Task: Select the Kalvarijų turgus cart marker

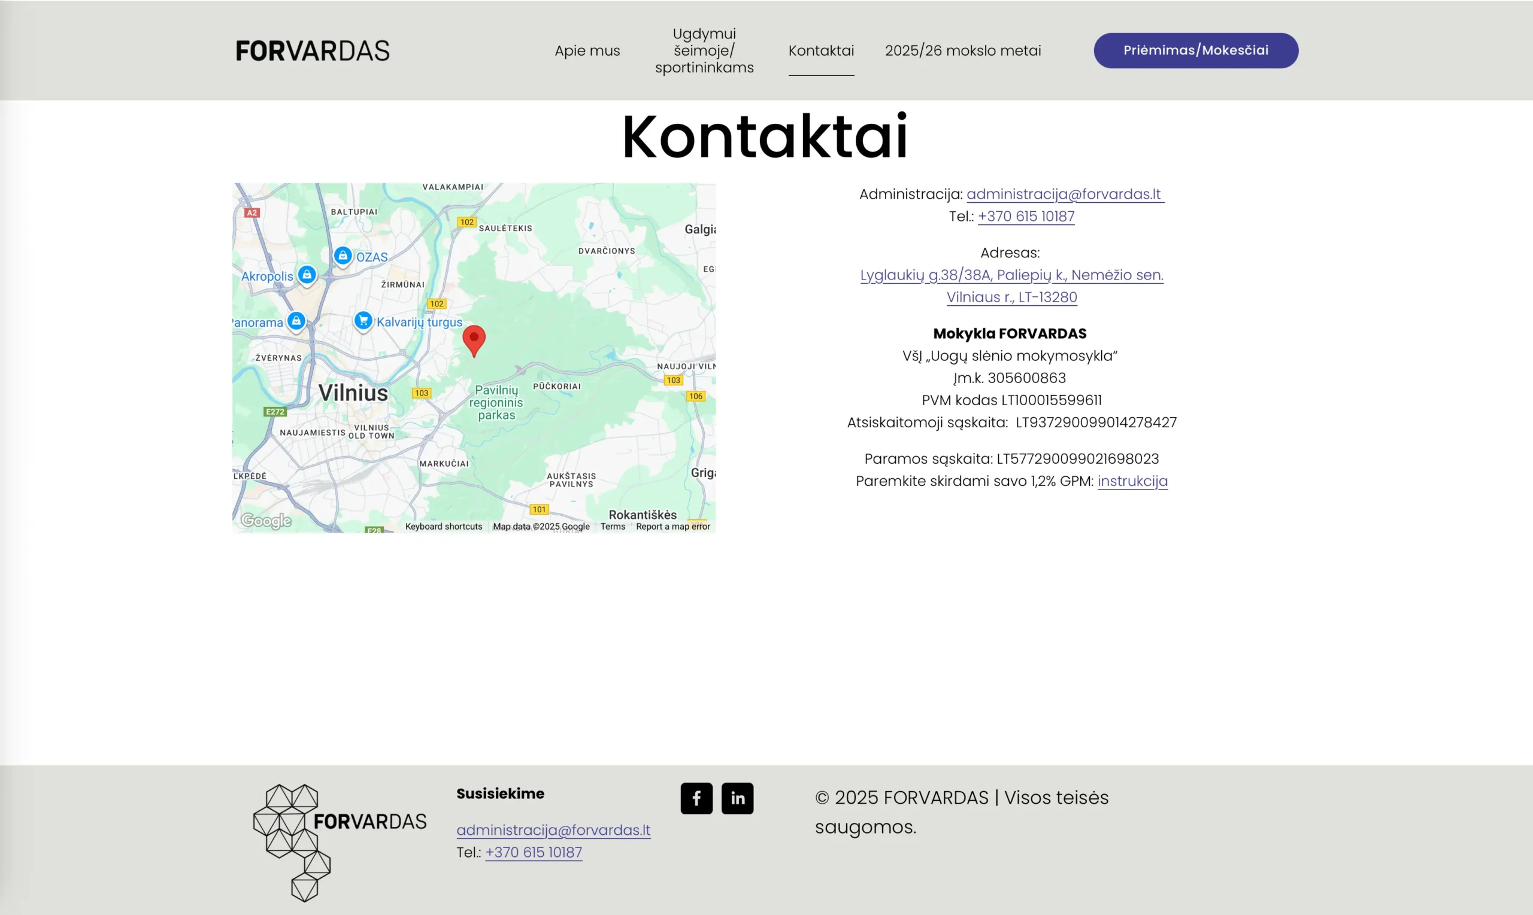Action: pyautogui.click(x=363, y=321)
